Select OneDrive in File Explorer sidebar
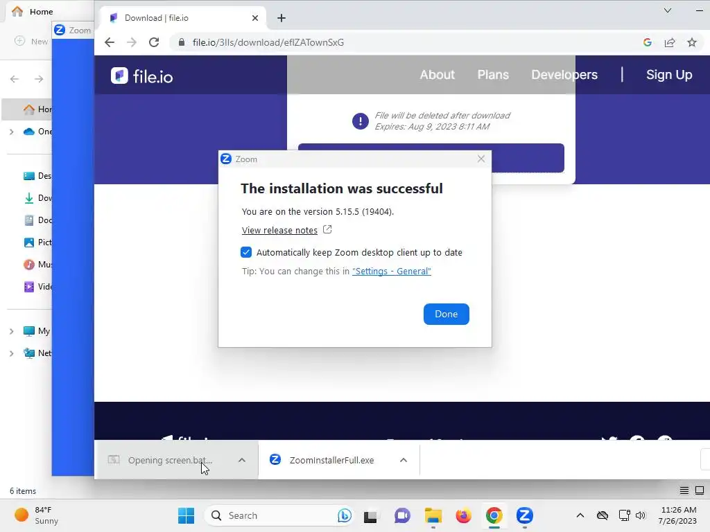 tap(37, 132)
